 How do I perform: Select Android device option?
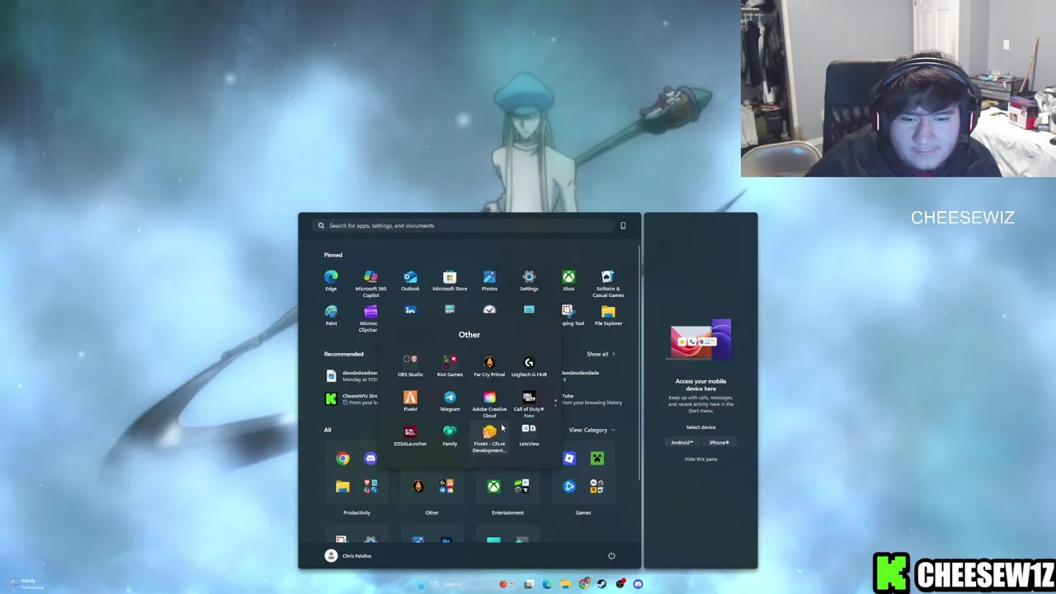tap(681, 443)
